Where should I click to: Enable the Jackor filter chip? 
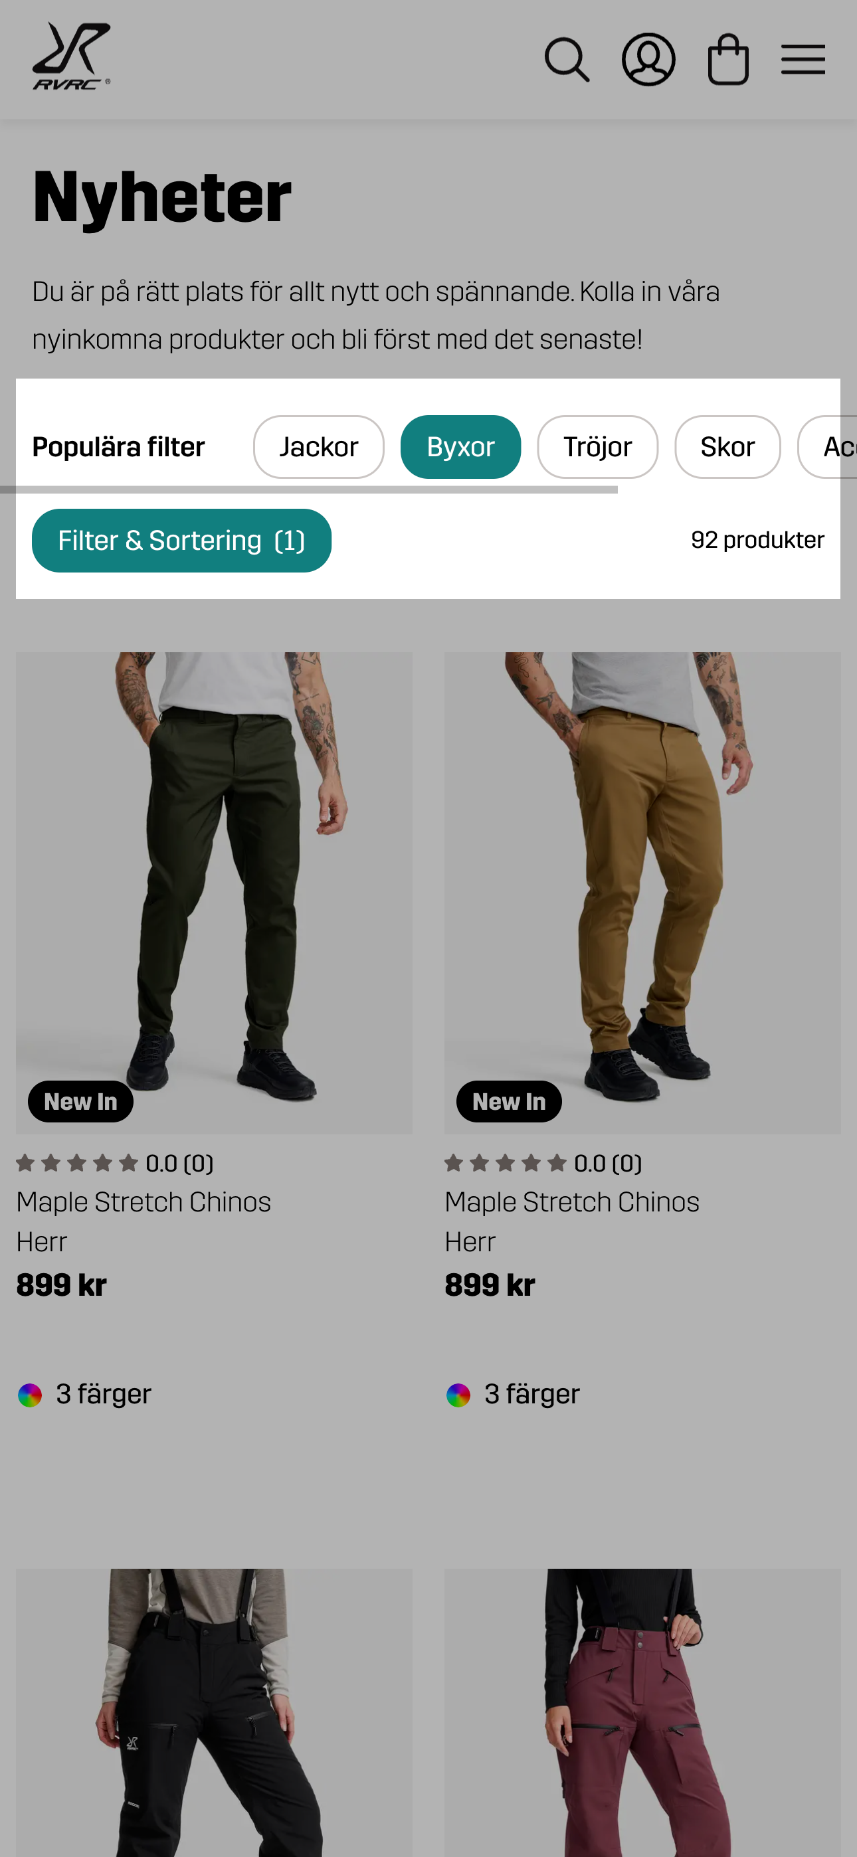(x=318, y=447)
